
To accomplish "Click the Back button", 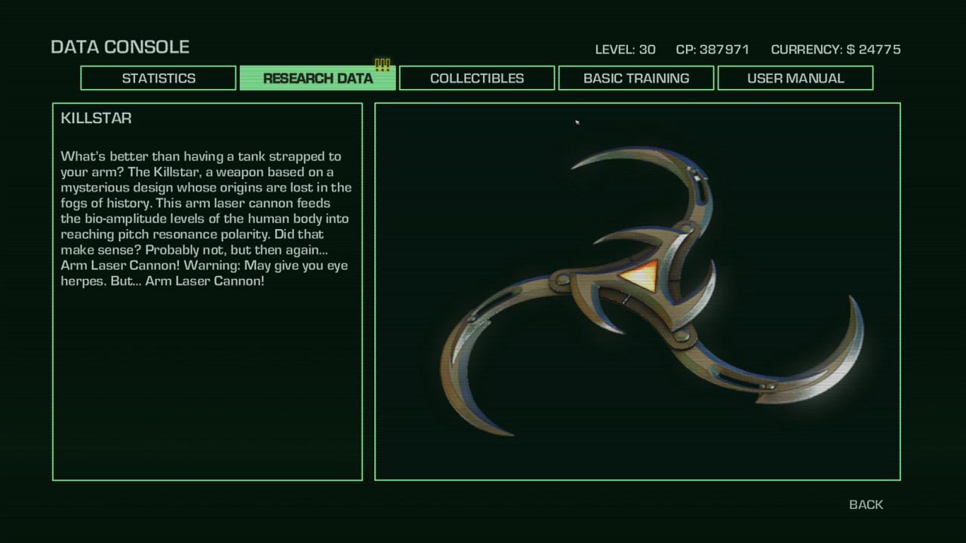I will [x=866, y=505].
